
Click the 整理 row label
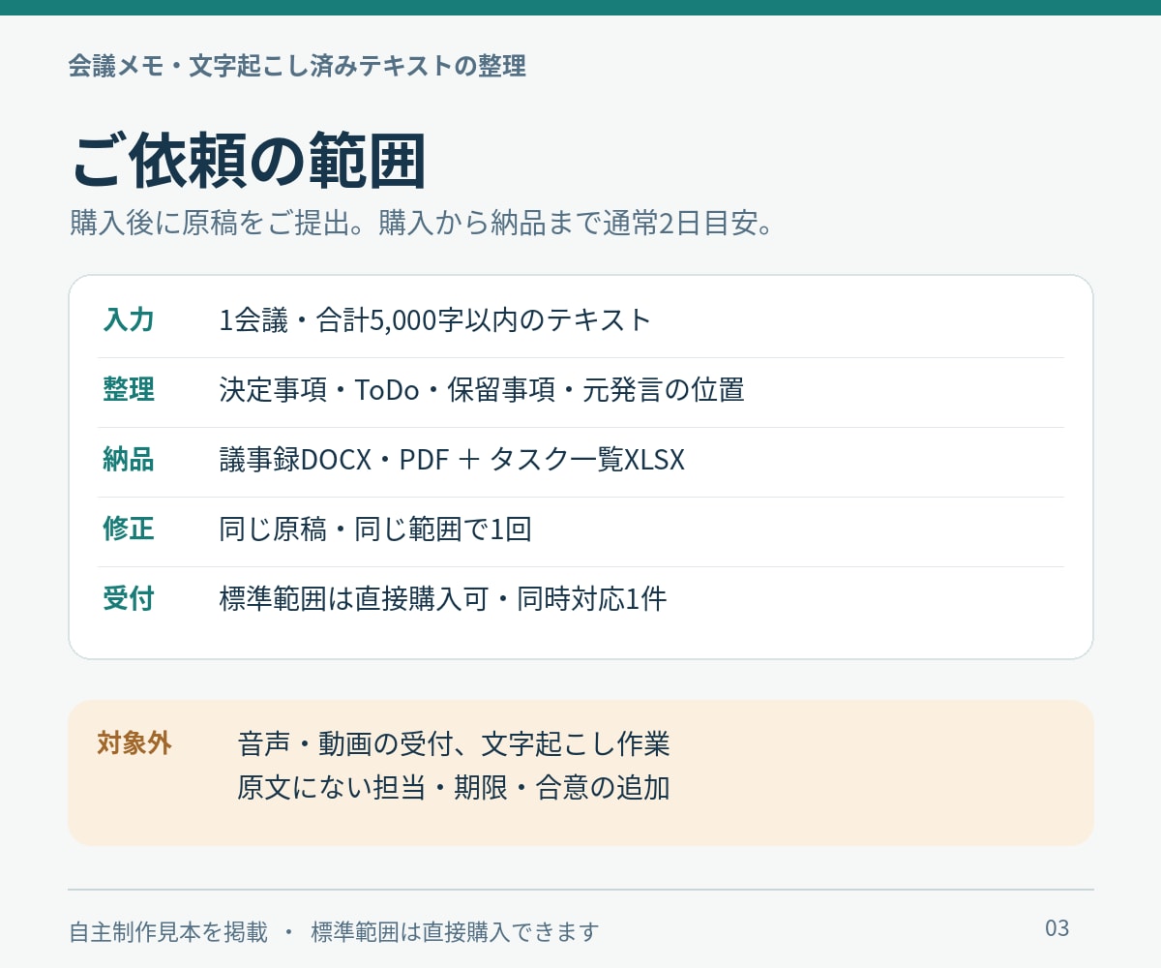pos(129,390)
